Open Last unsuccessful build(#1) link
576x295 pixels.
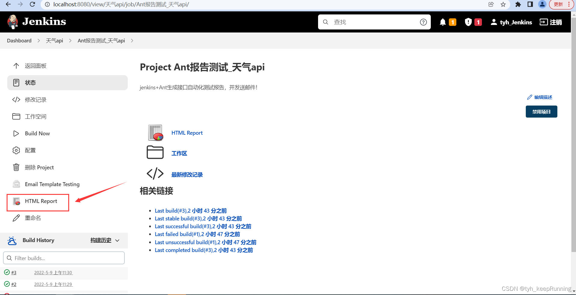206,242
